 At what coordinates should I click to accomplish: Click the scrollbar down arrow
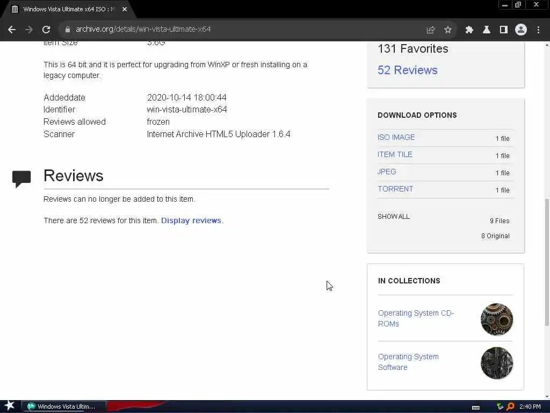(x=547, y=397)
